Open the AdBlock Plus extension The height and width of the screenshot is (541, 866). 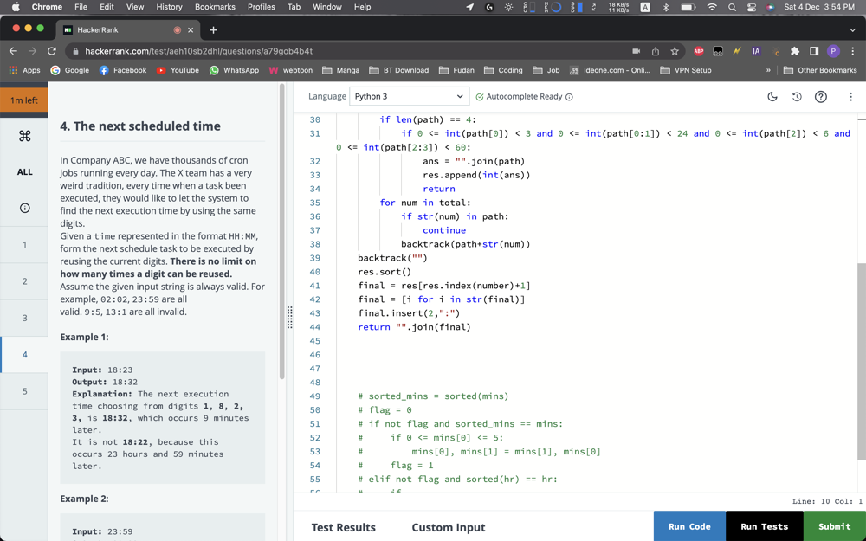(699, 51)
